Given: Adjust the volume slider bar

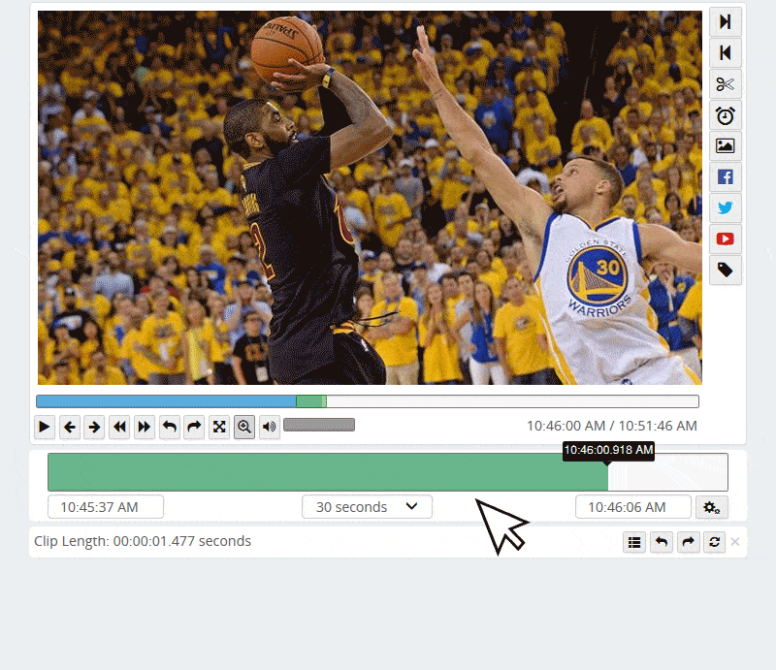Looking at the screenshot, I should (319, 425).
